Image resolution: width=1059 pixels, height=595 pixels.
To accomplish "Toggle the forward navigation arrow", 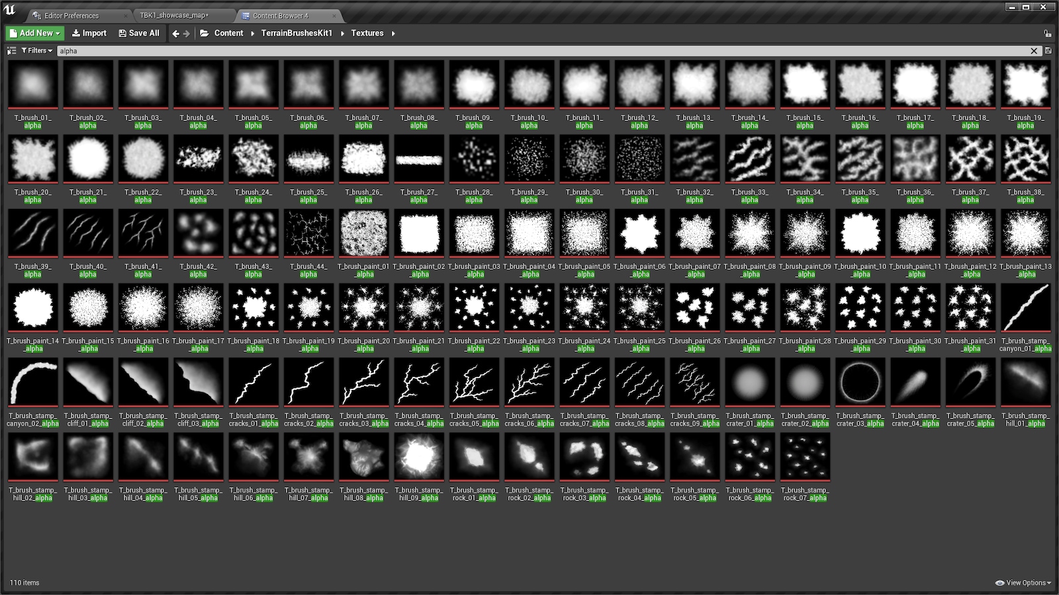I will click(x=185, y=33).
